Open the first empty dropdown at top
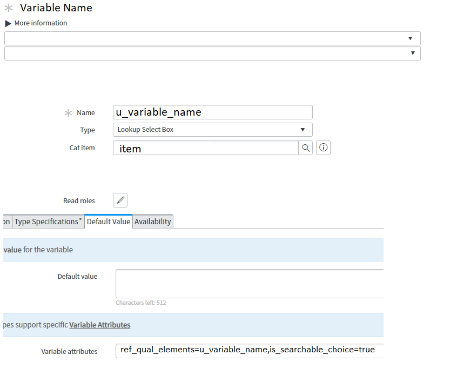This screenshot has height=375, width=450. pyautogui.click(x=212, y=38)
